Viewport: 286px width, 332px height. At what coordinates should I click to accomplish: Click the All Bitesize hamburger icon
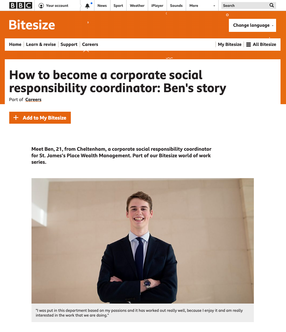coord(249,45)
